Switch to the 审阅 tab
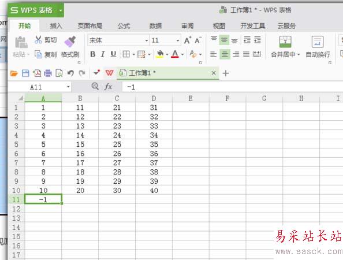343x260 pixels. point(188,26)
